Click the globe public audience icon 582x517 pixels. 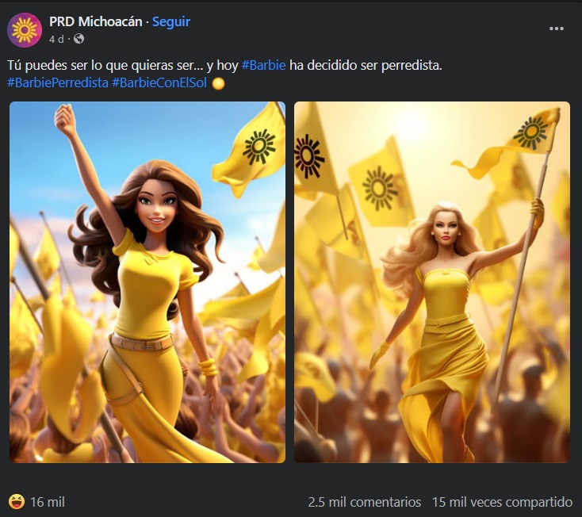click(x=78, y=39)
